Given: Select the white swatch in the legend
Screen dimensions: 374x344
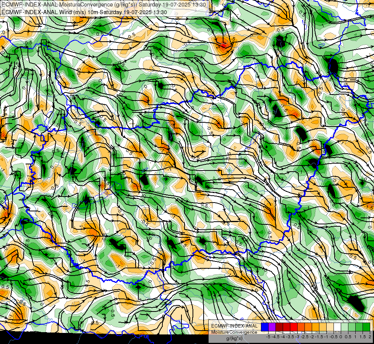Looking at the screenshot, I should [x=337, y=327].
